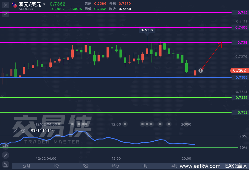
Task: Click the 0.7341 price axis label
Action: [242, 92]
